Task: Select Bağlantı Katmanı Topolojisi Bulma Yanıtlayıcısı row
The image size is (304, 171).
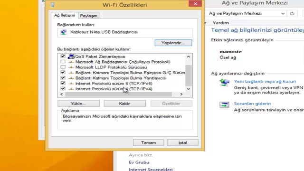Action: point(121,78)
